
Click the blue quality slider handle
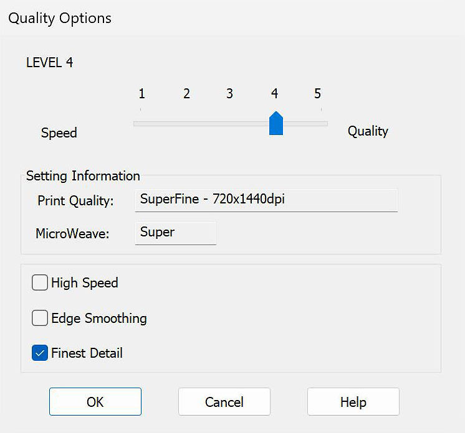[x=276, y=123]
